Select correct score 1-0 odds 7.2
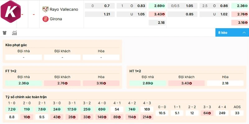 coord(12,109)
